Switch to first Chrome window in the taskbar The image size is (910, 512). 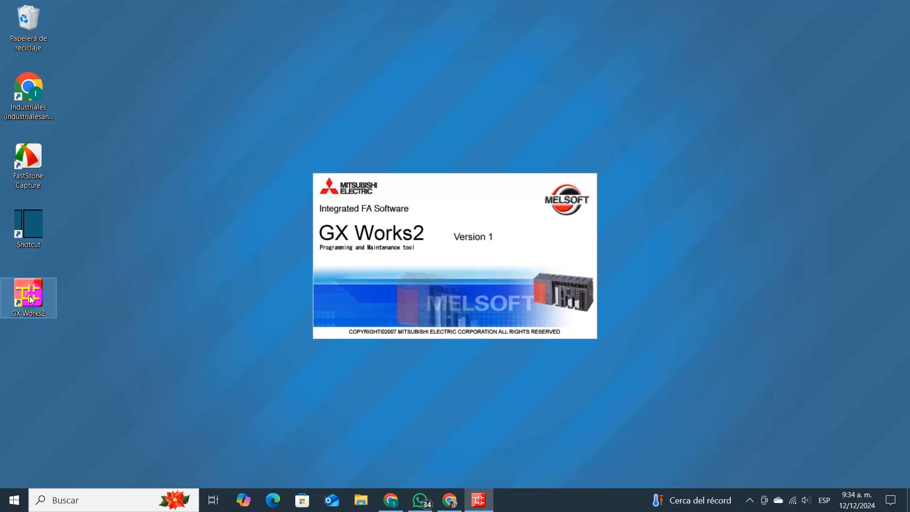(x=391, y=500)
